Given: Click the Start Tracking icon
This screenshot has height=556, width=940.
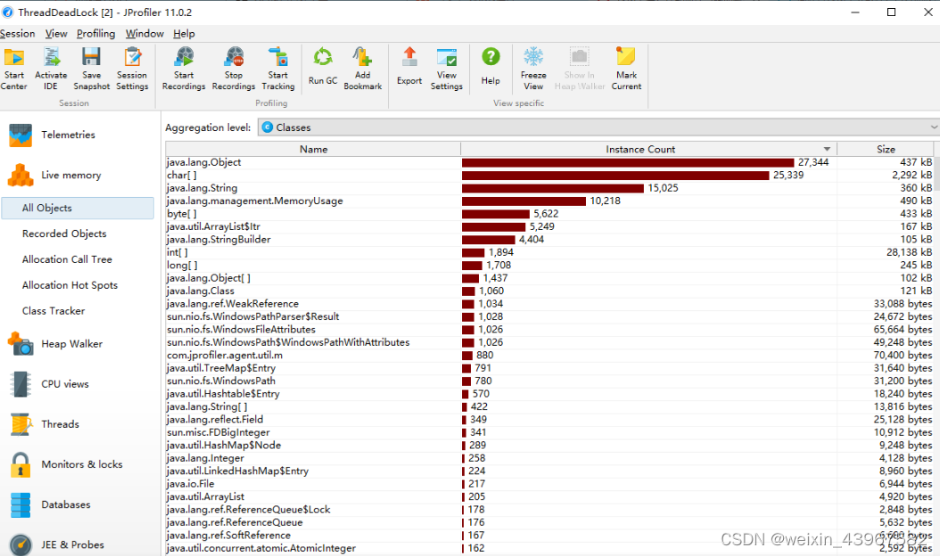Looking at the screenshot, I should point(277,58).
